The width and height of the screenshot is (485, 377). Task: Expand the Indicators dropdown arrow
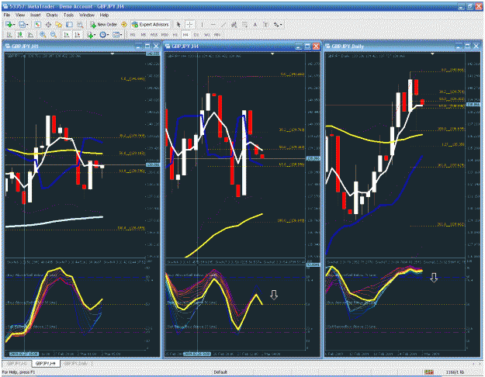95,35
